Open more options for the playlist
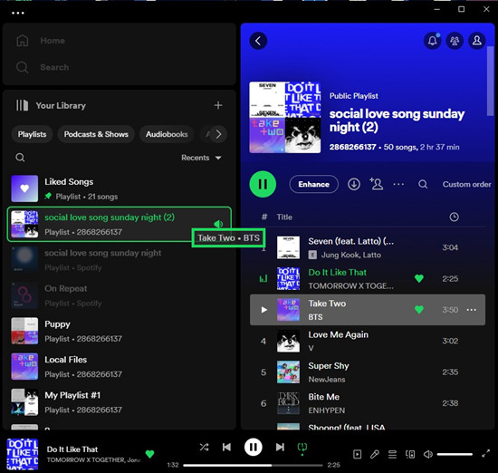The width and height of the screenshot is (498, 473). (398, 184)
